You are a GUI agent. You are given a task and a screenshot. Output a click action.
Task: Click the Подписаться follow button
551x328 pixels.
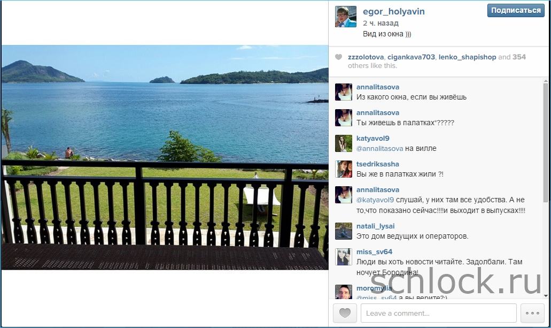[516, 11]
